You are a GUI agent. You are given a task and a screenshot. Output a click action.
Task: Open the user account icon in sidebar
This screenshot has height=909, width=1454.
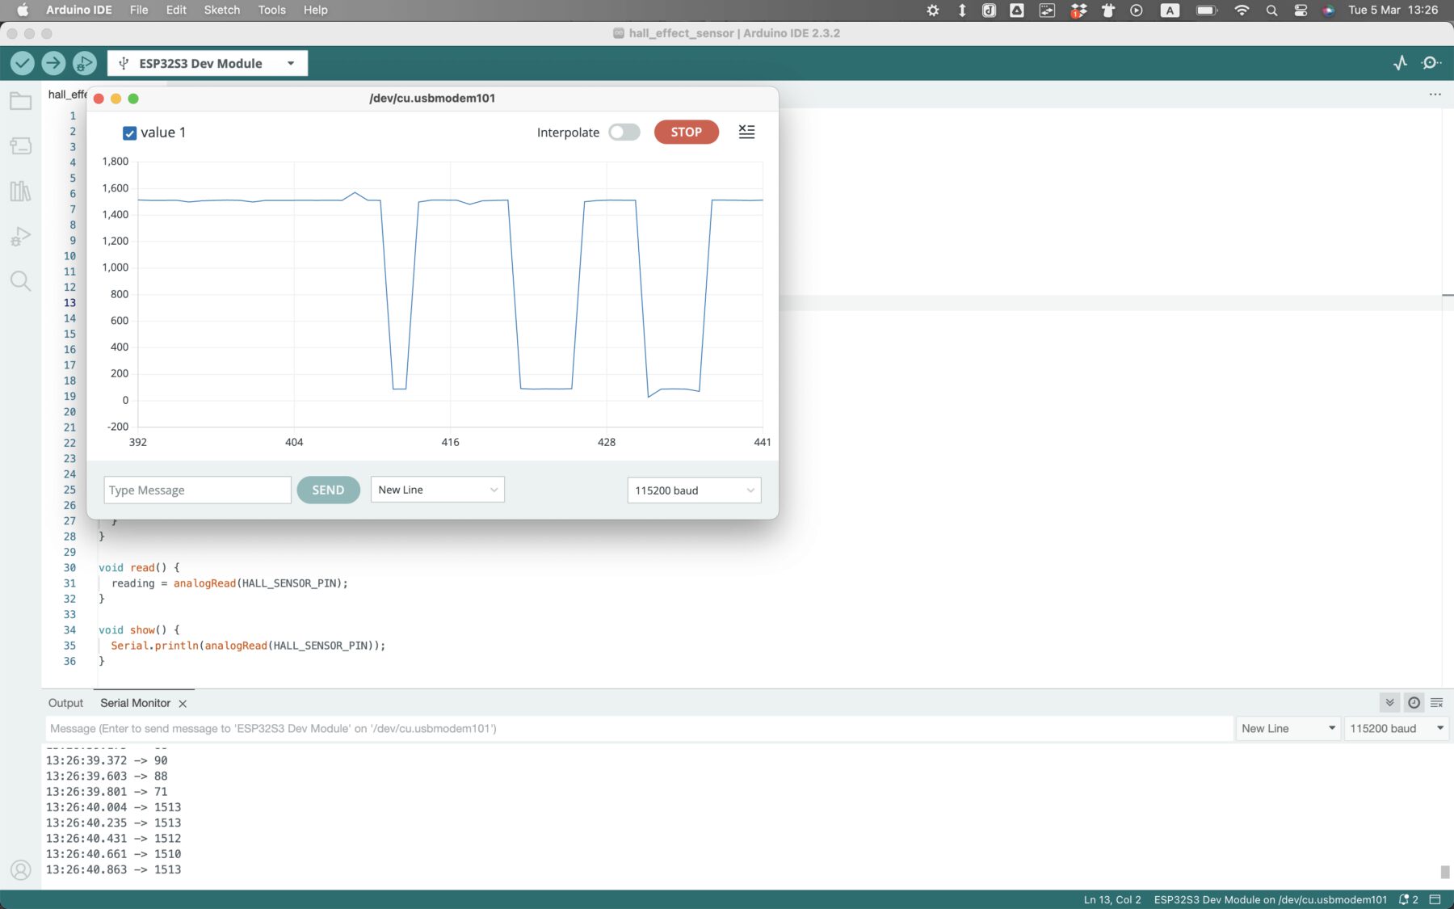click(20, 870)
